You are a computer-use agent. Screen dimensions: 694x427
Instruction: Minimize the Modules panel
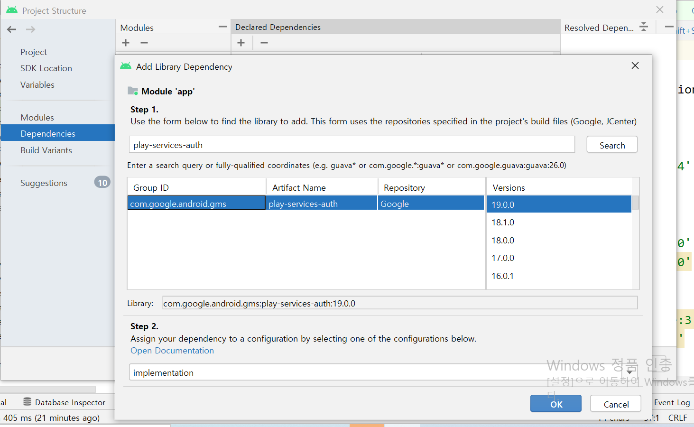[222, 27]
